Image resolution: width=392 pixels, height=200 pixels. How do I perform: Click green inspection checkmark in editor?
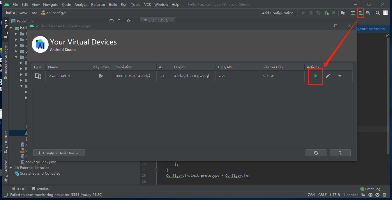pyautogui.click(x=387, y=36)
